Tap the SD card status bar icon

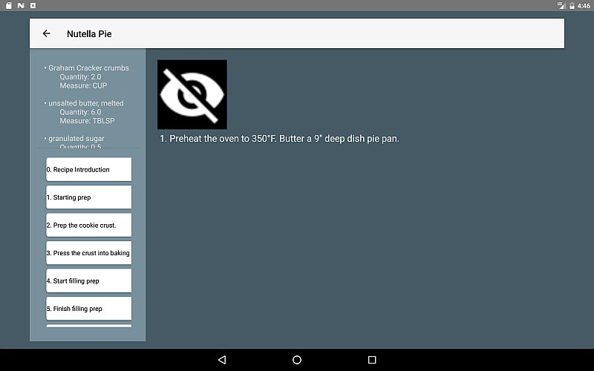click(x=9, y=5)
